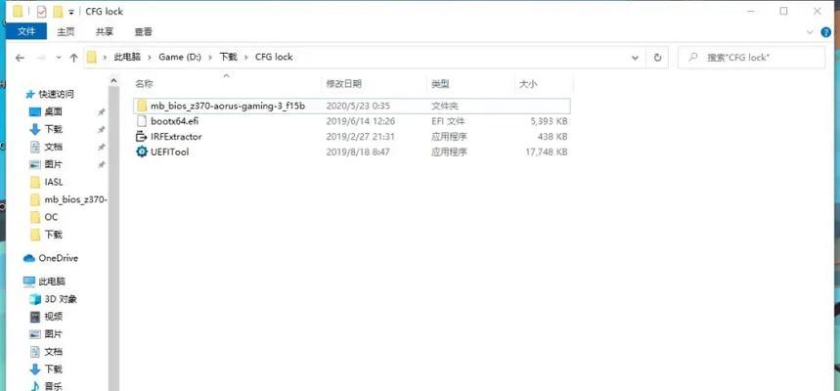Switch to the 共享 ribbon tab
The image size is (840, 391).
coord(105,31)
